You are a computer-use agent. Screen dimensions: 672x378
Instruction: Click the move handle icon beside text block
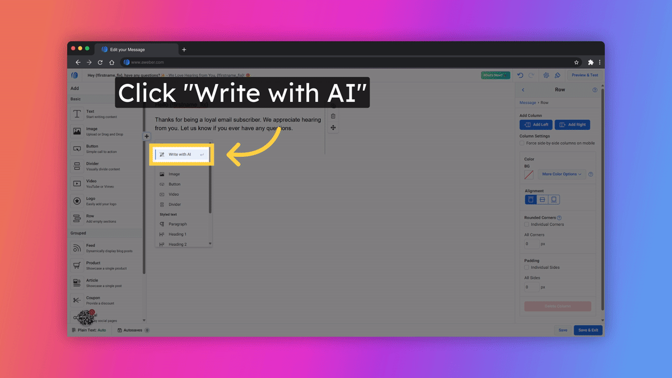pyautogui.click(x=333, y=128)
